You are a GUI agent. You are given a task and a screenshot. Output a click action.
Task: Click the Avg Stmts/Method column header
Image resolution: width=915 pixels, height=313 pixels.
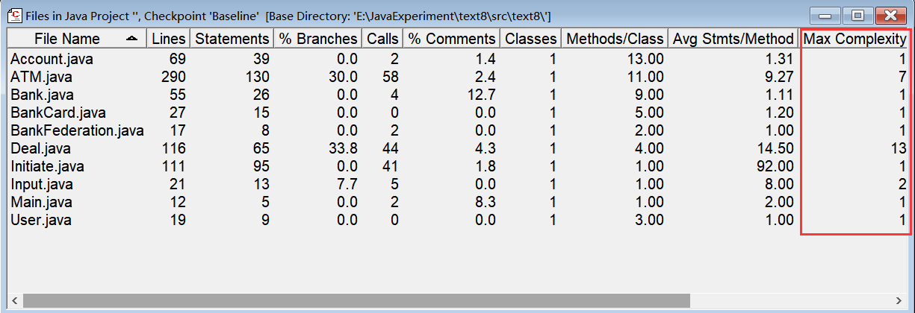point(733,39)
